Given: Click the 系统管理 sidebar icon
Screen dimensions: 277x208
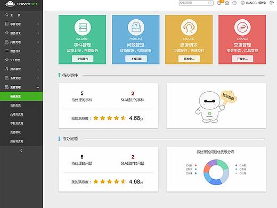Looking at the screenshot, I should point(7,78).
